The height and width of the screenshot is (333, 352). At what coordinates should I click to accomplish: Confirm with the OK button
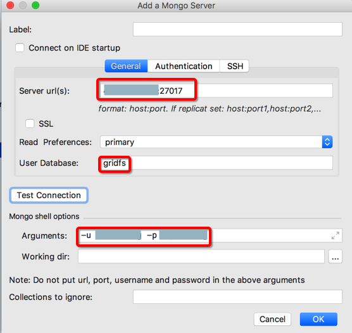(x=318, y=319)
